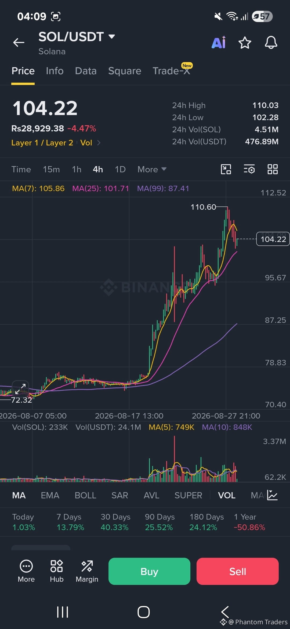Tap the Android home button
290x629 pixels.
coord(144,612)
